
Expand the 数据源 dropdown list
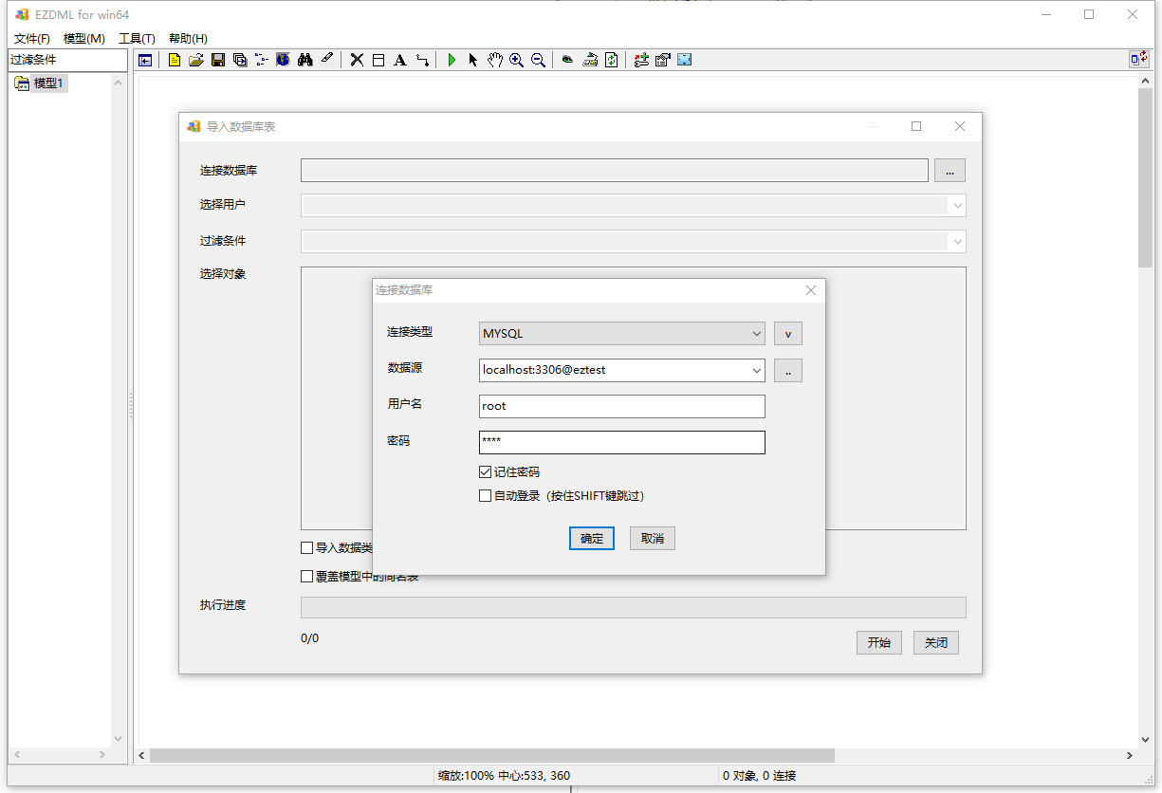pos(756,370)
